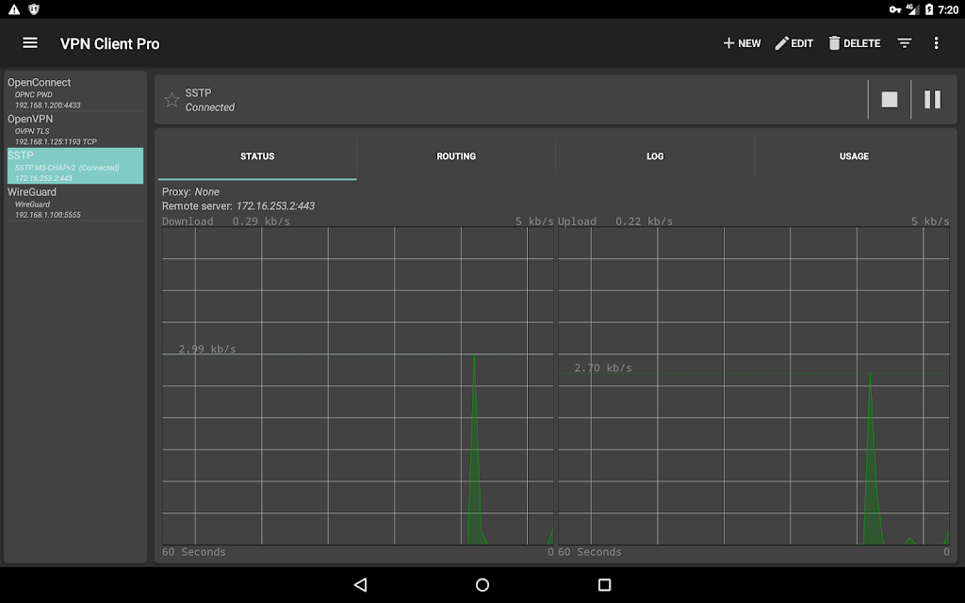Switch to the STATUS tab
The width and height of the screenshot is (965, 603).
[x=257, y=156]
